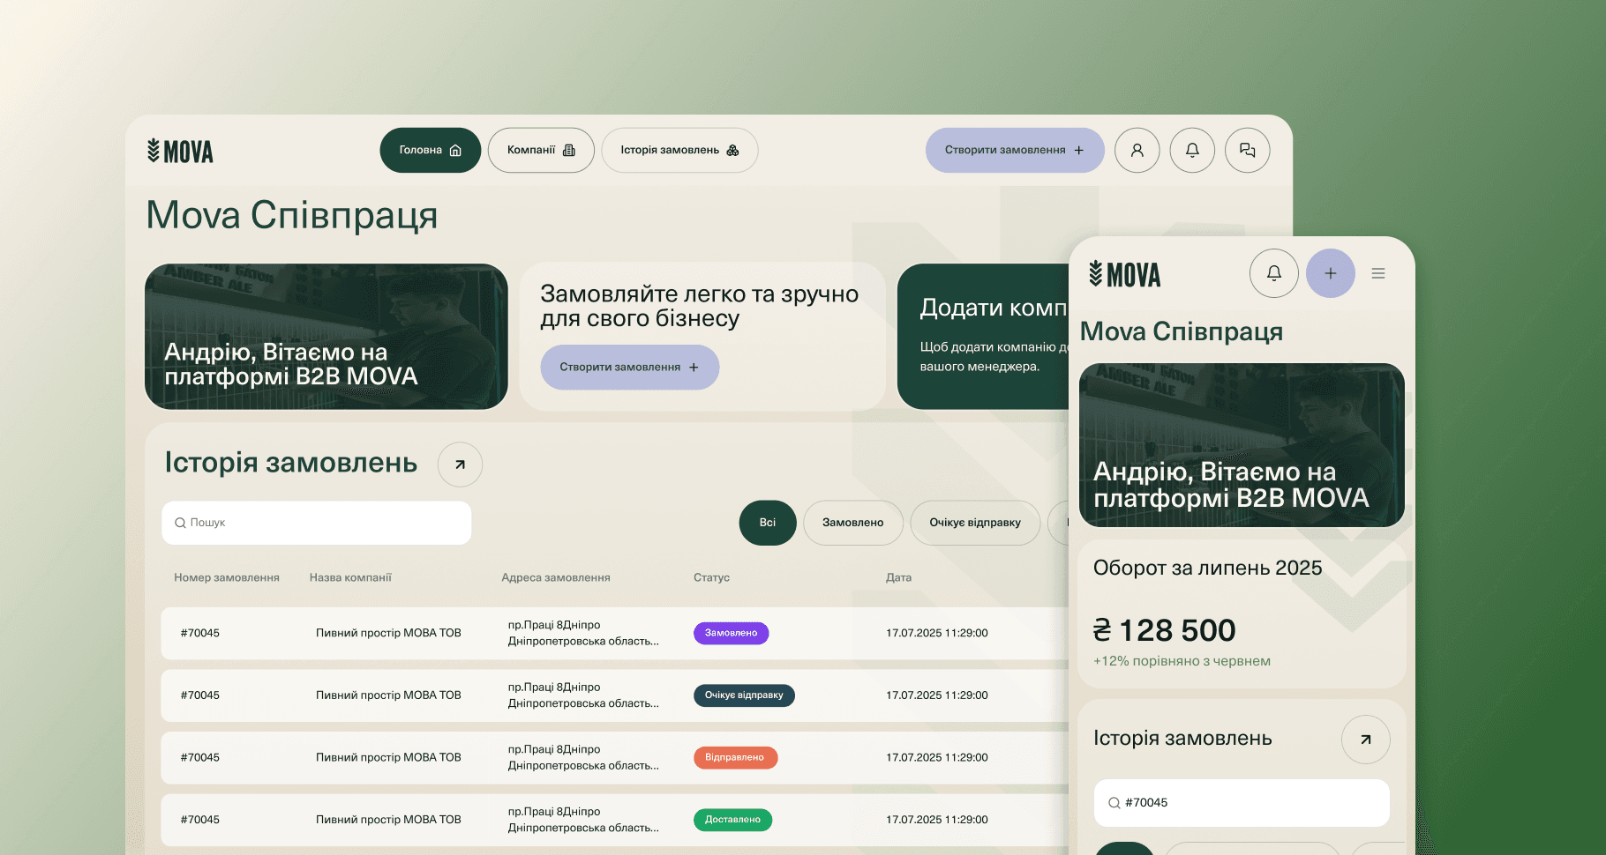Enable the Очікує відправку filter
1606x855 pixels.
click(x=975, y=523)
